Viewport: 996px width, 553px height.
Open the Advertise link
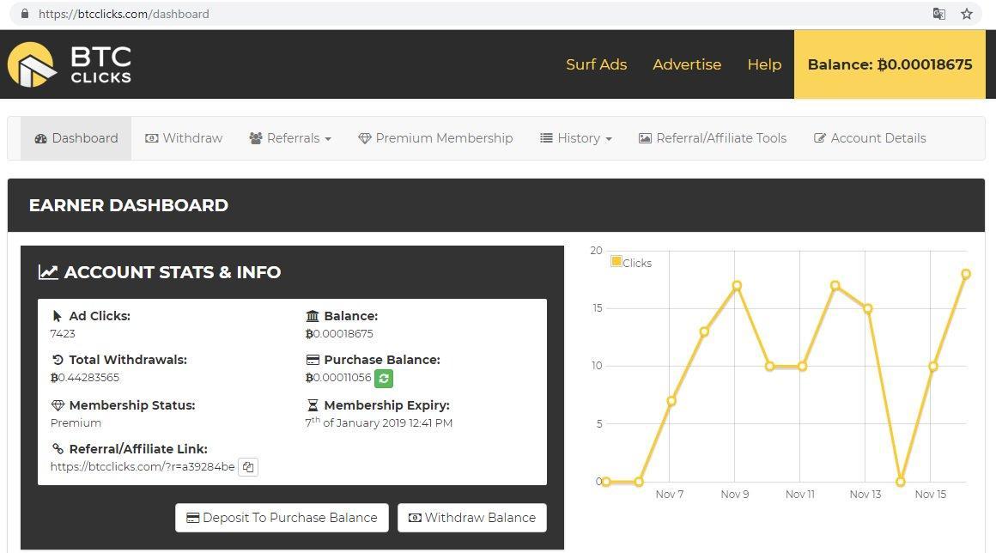pyautogui.click(x=687, y=64)
